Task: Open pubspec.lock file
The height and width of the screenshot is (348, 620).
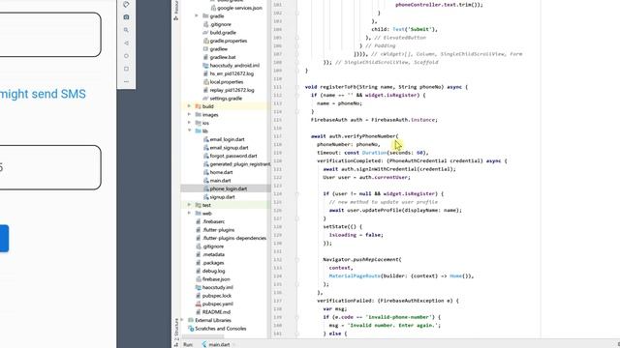Action: [213, 296]
